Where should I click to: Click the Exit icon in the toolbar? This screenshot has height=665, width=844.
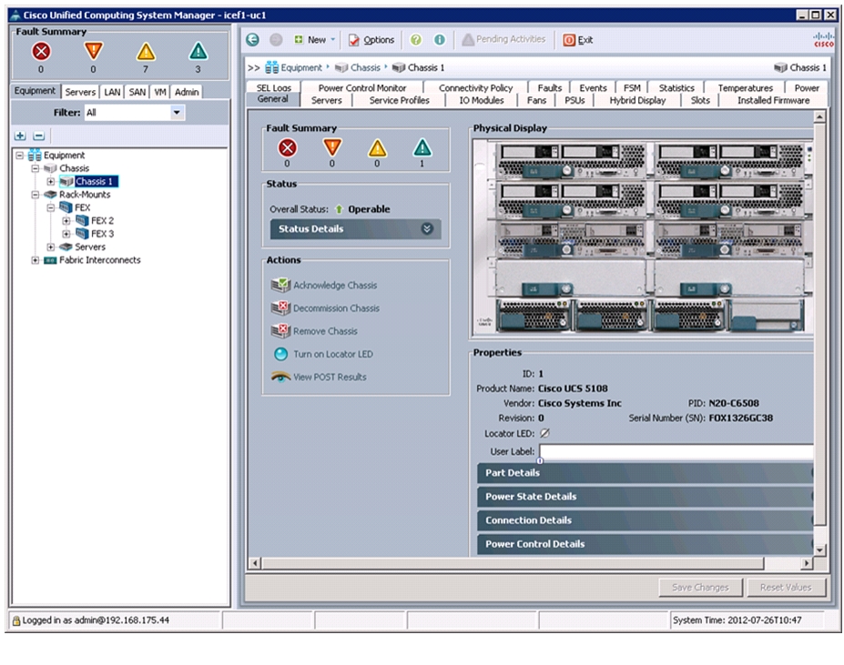(569, 40)
